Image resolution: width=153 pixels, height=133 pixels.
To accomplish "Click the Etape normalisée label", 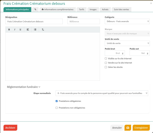I will [42, 93].
